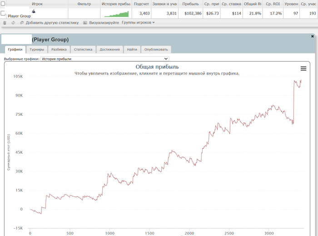Click the 2000 x-axis label
This screenshot has height=236, width=318.
pos(189,233)
